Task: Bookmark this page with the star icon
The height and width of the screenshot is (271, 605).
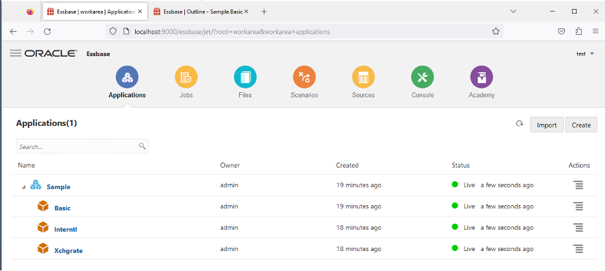Action: coord(496,32)
